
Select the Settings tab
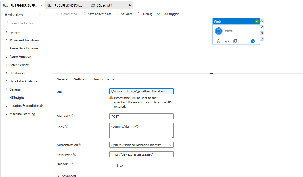[80, 79]
